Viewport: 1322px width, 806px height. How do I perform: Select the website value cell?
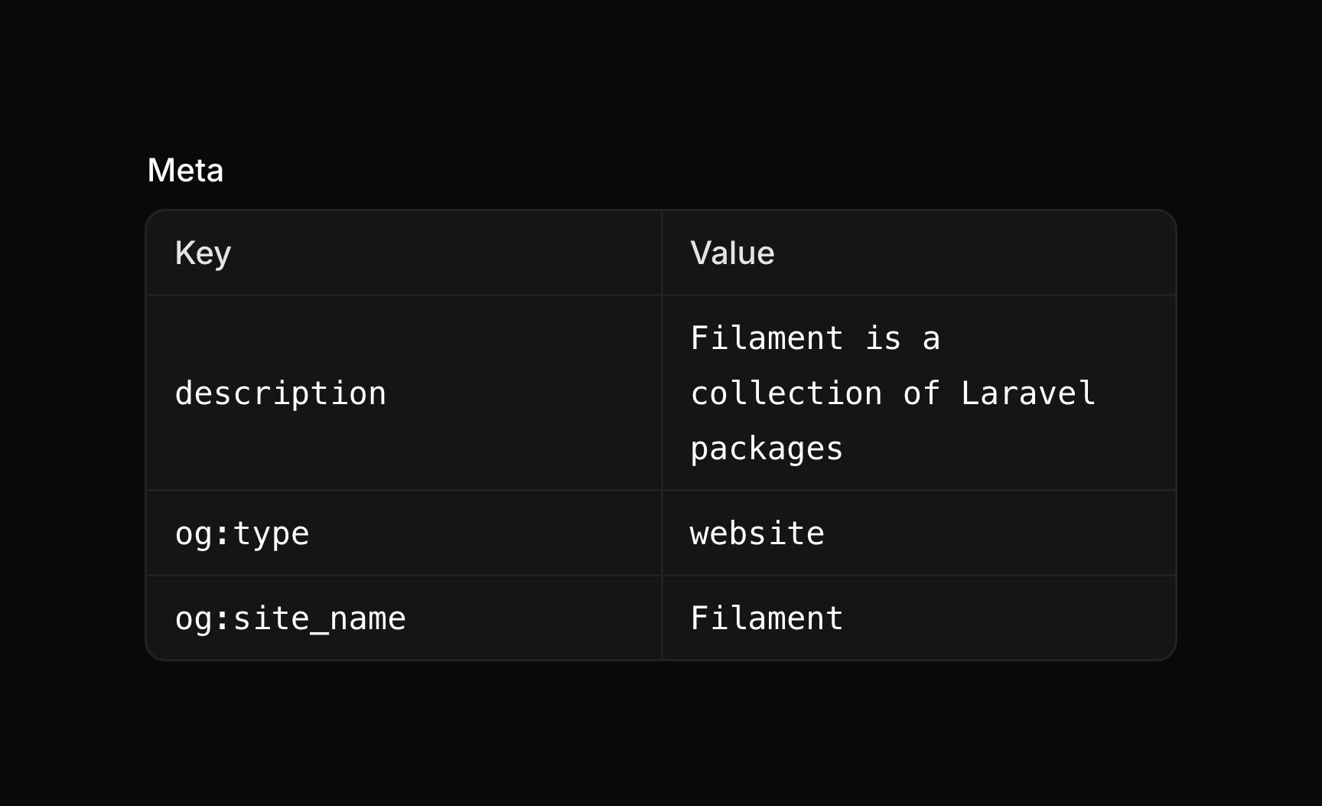757,533
